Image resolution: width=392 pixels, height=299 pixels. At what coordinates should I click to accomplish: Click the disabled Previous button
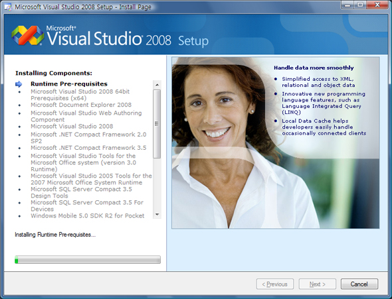point(275,284)
